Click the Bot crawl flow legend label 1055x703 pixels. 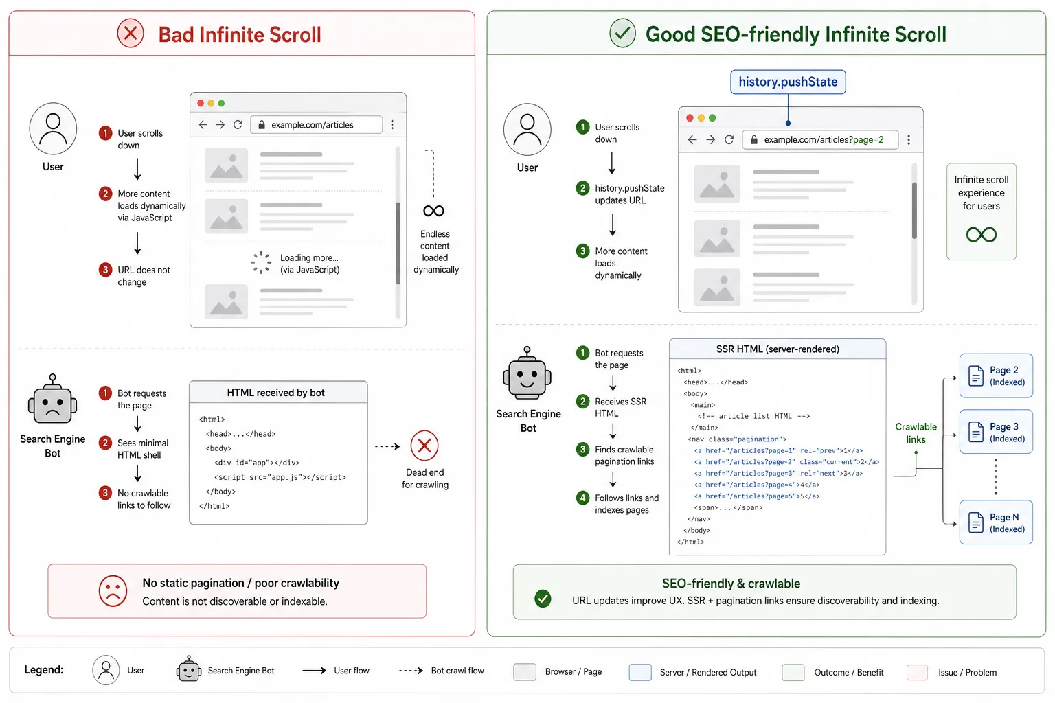(x=457, y=671)
